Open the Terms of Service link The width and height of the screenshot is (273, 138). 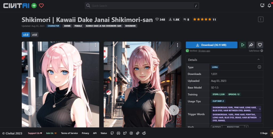69,133
